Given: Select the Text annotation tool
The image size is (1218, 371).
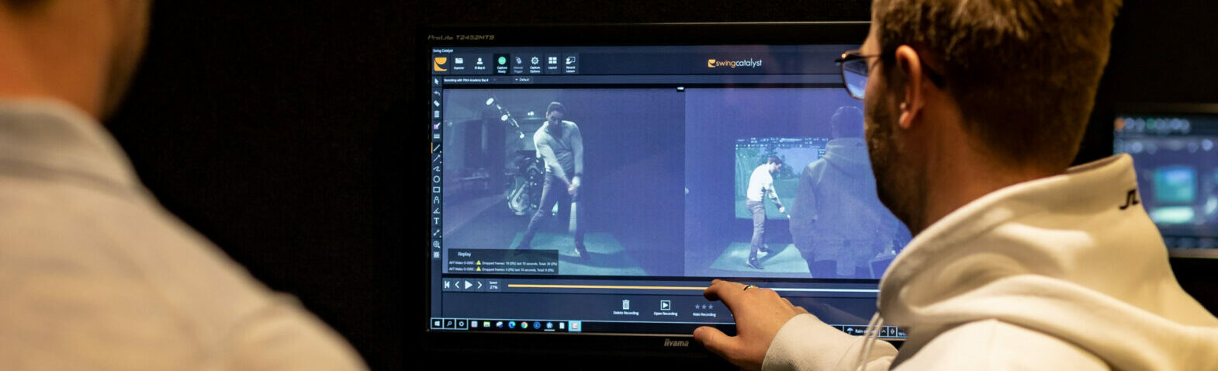Looking at the screenshot, I should (437, 221).
